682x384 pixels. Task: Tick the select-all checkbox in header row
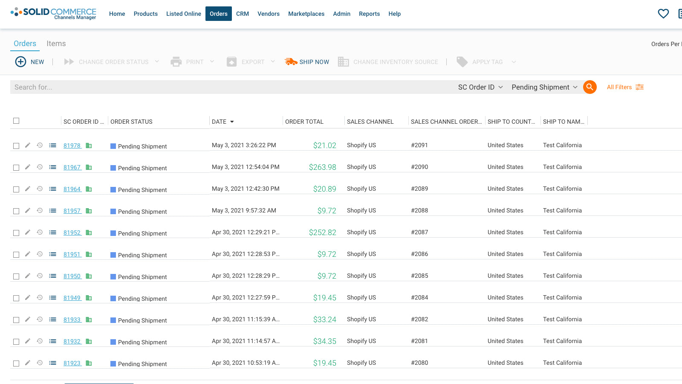pyautogui.click(x=16, y=121)
